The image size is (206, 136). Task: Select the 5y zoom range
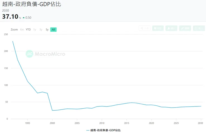point(47,30)
